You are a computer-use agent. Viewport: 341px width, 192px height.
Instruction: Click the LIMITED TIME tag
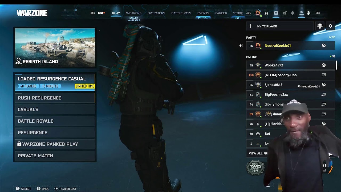[85, 86]
